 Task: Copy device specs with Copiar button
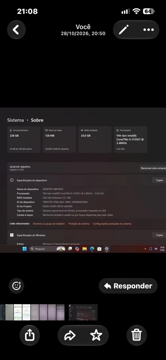pos(160,180)
